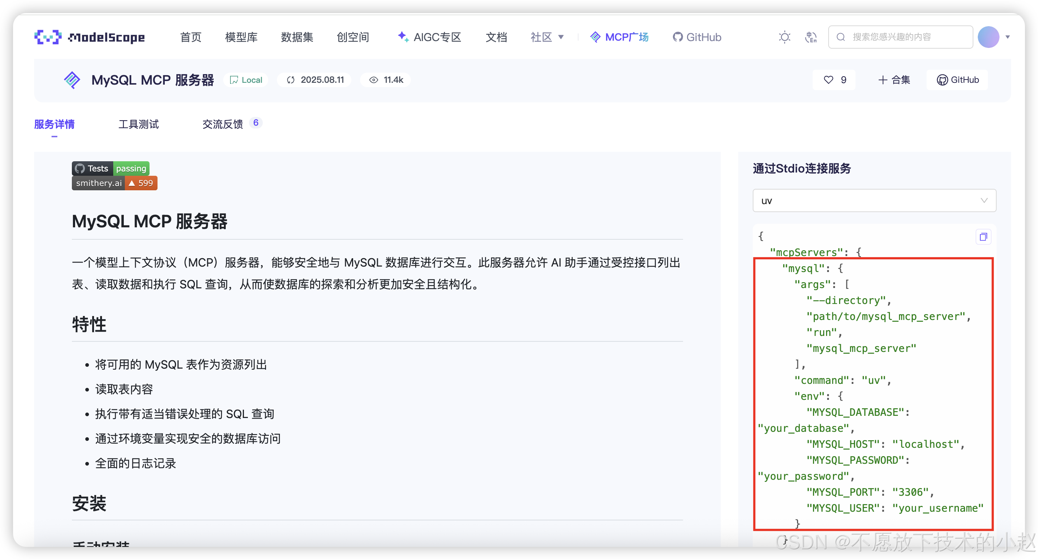Viewport: 1038px width, 560px height.
Task: Switch to the 工具测试 tab
Action: point(139,124)
